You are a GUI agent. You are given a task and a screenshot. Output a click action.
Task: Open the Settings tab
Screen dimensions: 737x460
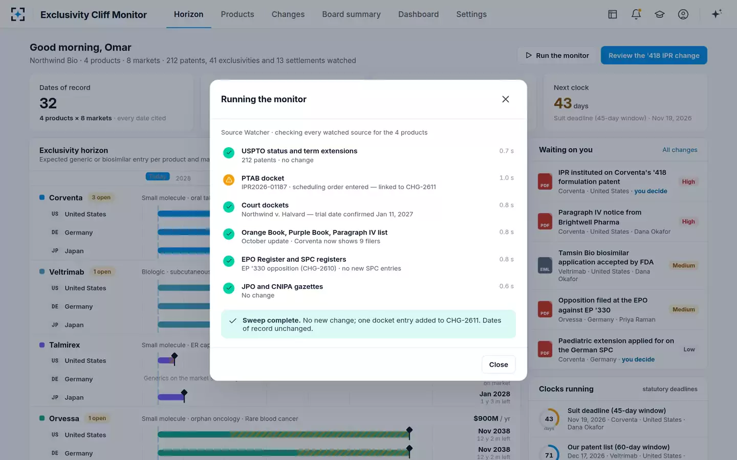471,14
